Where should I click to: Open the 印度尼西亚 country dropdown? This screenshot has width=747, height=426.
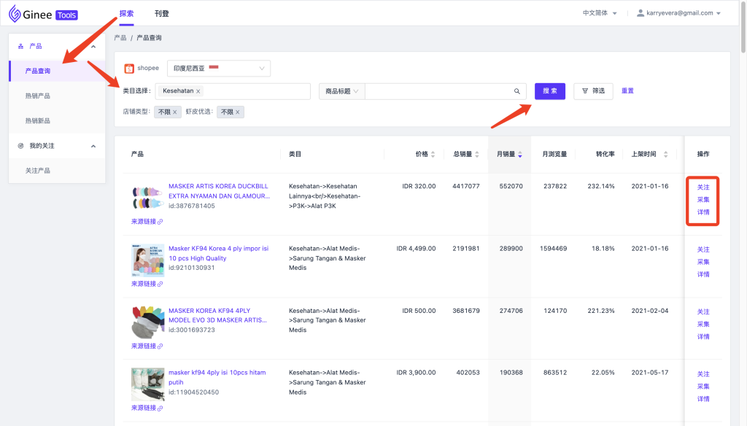click(x=219, y=69)
